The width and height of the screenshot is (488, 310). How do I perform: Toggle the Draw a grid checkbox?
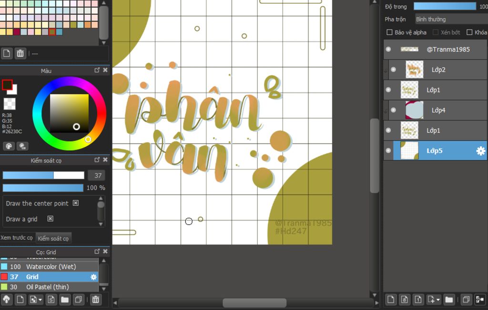(x=51, y=218)
